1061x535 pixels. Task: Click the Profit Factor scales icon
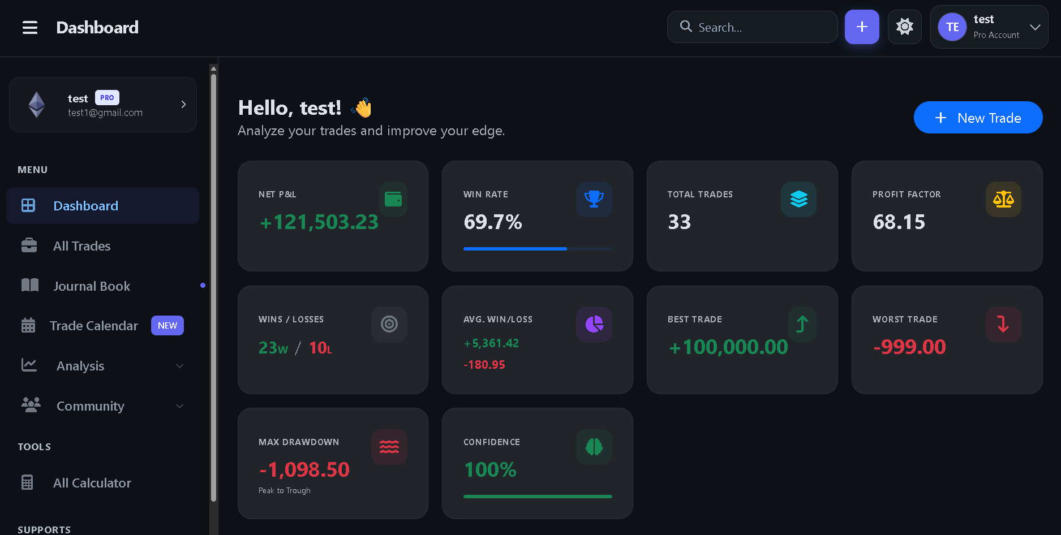(x=1003, y=199)
